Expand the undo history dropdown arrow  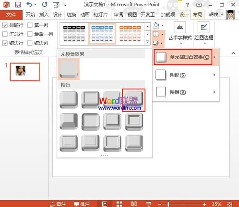[x=35, y=4]
